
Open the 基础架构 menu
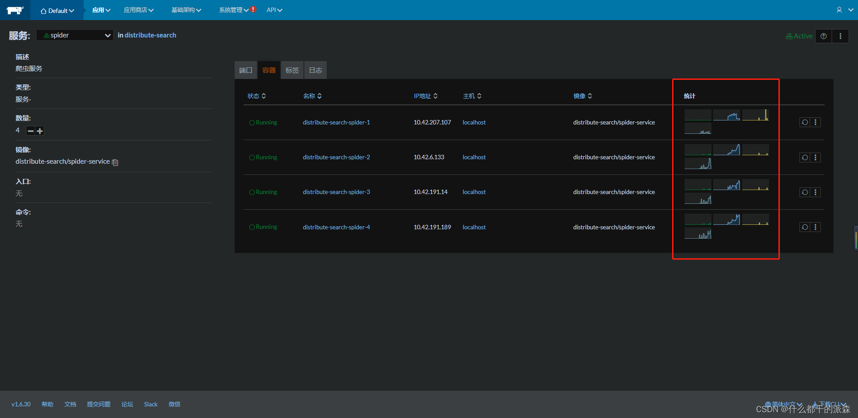[186, 10]
